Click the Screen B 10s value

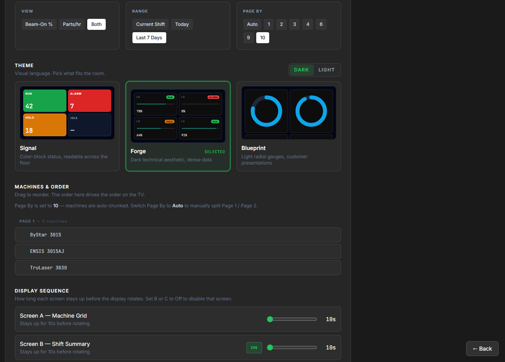[331, 347]
